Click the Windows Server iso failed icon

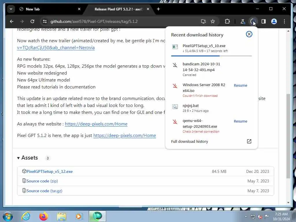pyautogui.click(x=175, y=86)
